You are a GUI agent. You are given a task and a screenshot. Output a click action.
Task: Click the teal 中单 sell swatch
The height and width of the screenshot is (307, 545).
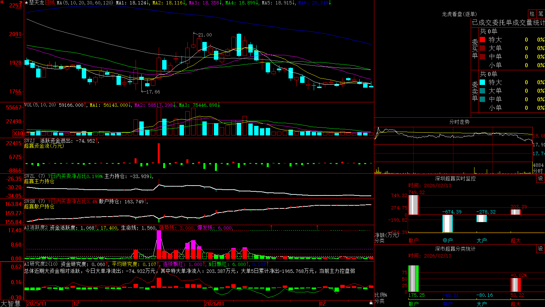[482, 99]
